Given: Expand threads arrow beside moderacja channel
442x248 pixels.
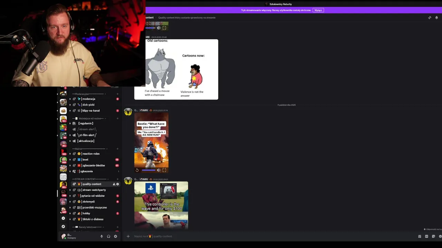Looking at the screenshot, I should [x=70, y=99].
